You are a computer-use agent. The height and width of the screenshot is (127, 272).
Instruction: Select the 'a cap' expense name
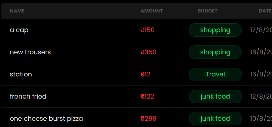pyautogui.click(x=19, y=30)
